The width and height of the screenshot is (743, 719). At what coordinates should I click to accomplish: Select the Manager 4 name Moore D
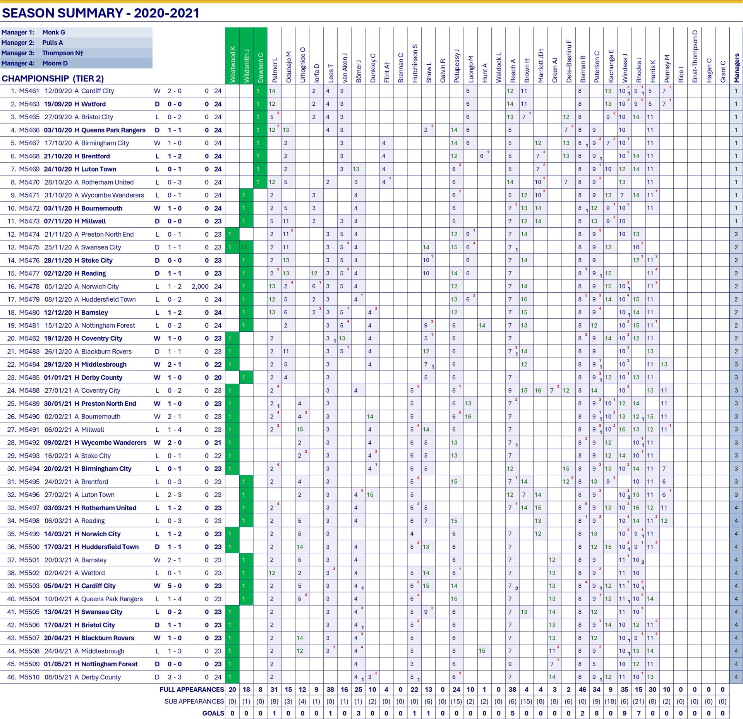[x=55, y=63]
